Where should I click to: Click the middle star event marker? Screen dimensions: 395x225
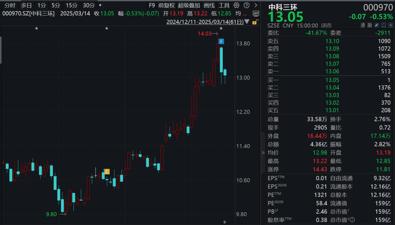(107, 28)
